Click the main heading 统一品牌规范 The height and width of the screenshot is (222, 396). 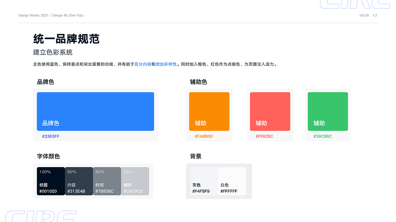point(66,39)
